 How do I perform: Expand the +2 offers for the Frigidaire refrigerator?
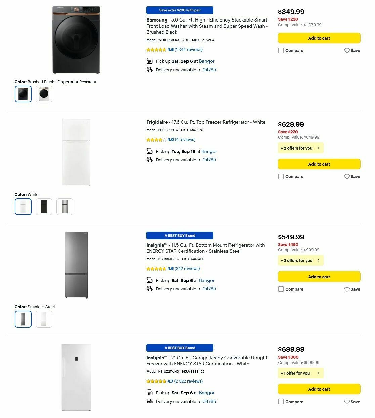(x=300, y=148)
